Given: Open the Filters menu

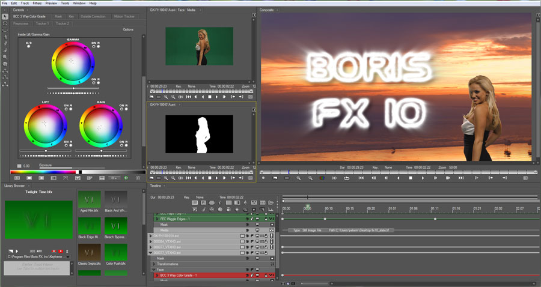Looking at the screenshot, I should pos(37,3).
